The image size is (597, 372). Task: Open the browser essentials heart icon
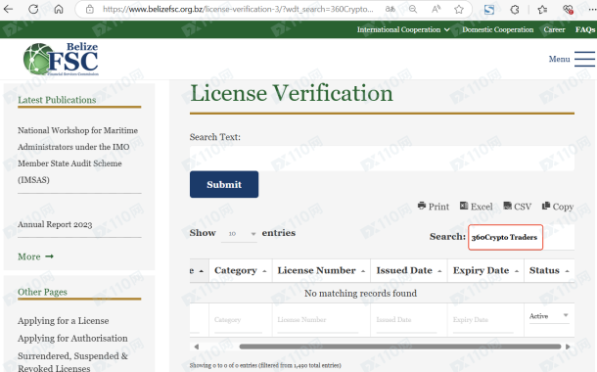click(568, 9)
